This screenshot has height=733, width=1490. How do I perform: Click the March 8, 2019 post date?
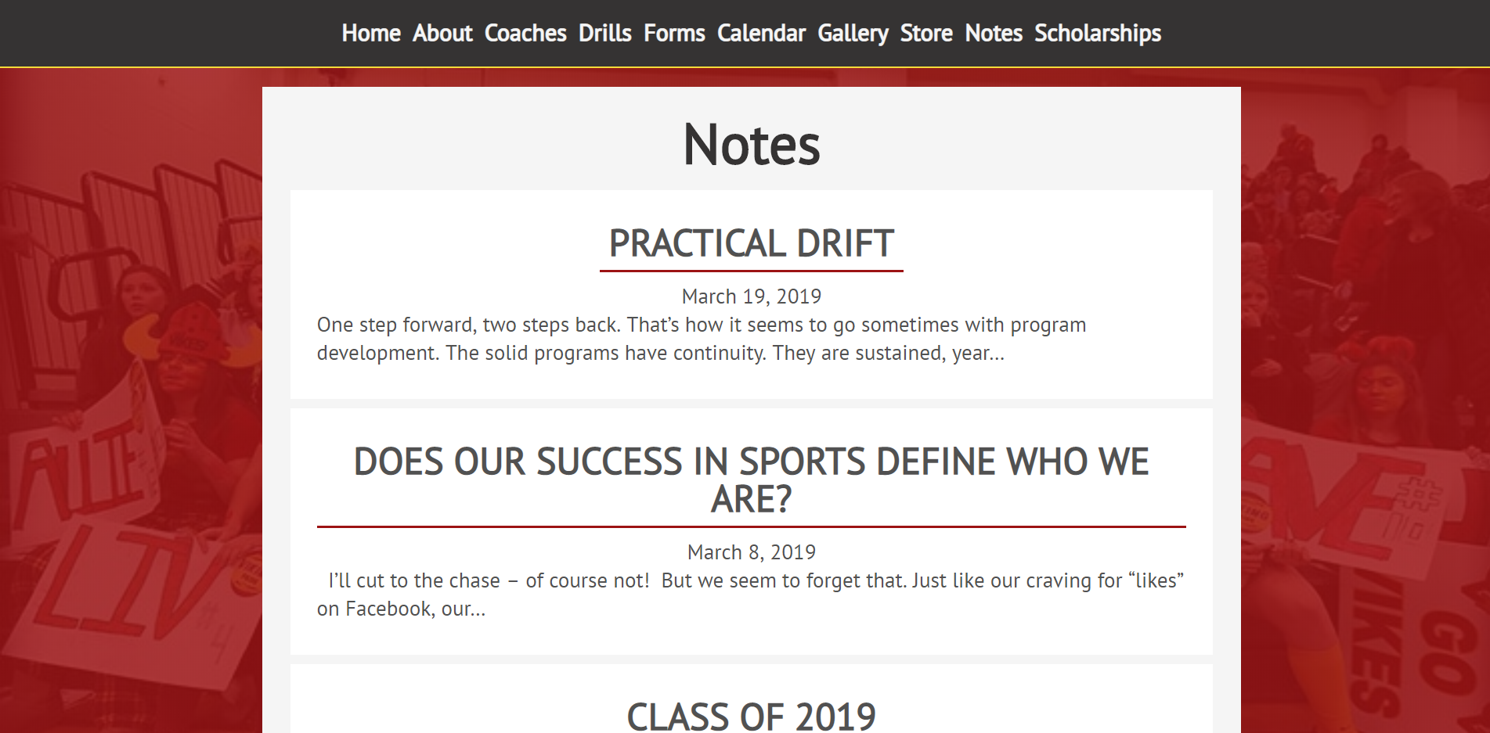751,552
